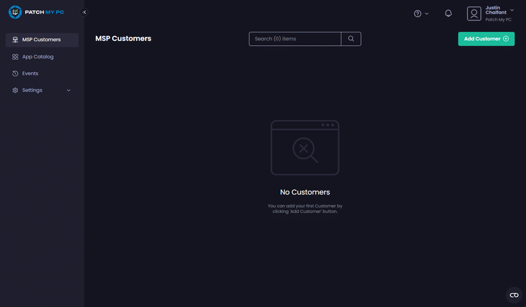Open the dropdown arrow beside the help icon

pyautogui.click(x=427, y=13)
